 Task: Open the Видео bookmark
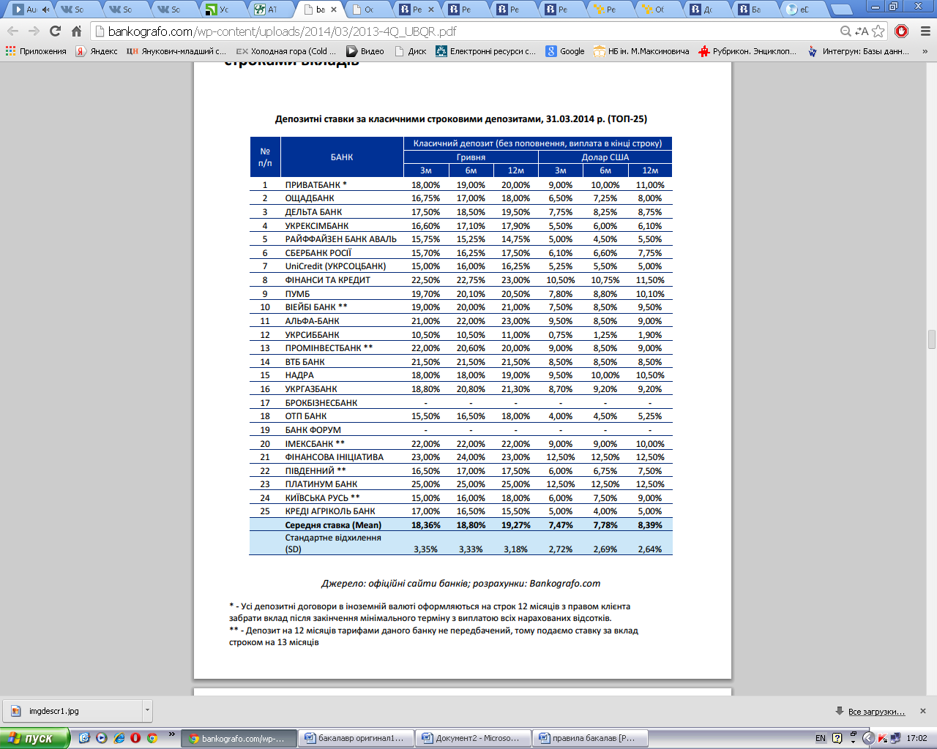(365, 51)
